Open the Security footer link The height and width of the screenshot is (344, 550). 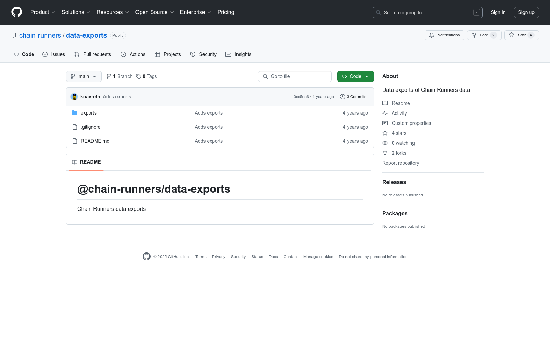click(238, 257)
